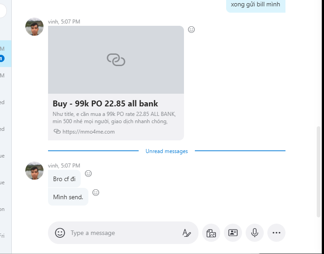Add reaction to "Mình send." message

click(x=96, y=192)
